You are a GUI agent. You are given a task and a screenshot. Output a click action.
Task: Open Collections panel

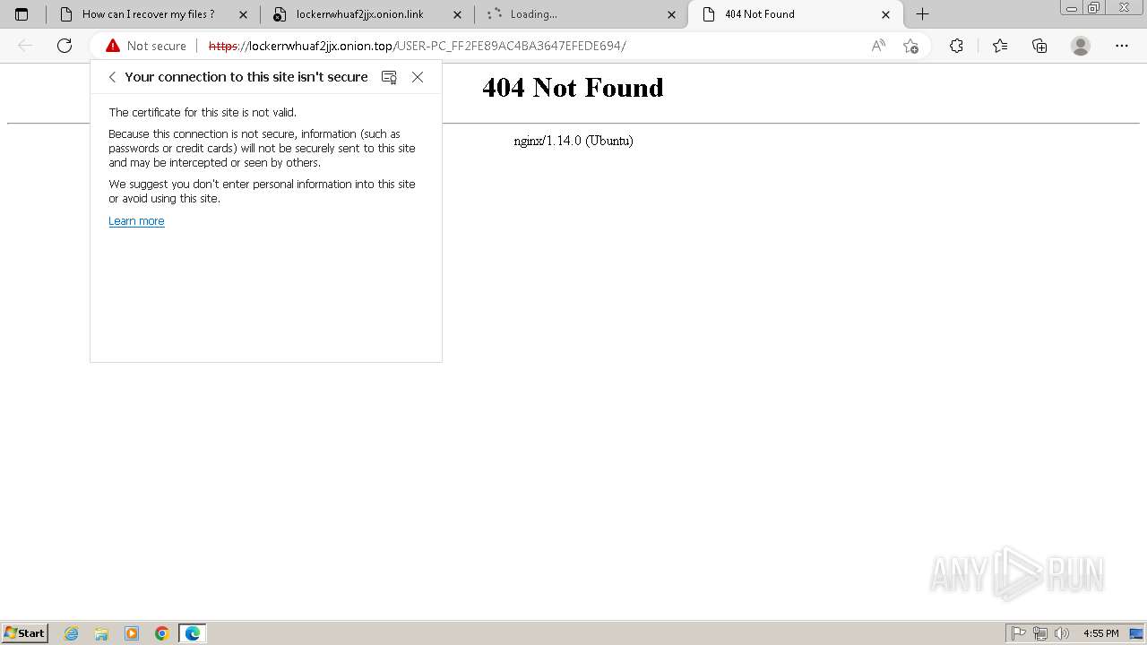(1039, 46)
